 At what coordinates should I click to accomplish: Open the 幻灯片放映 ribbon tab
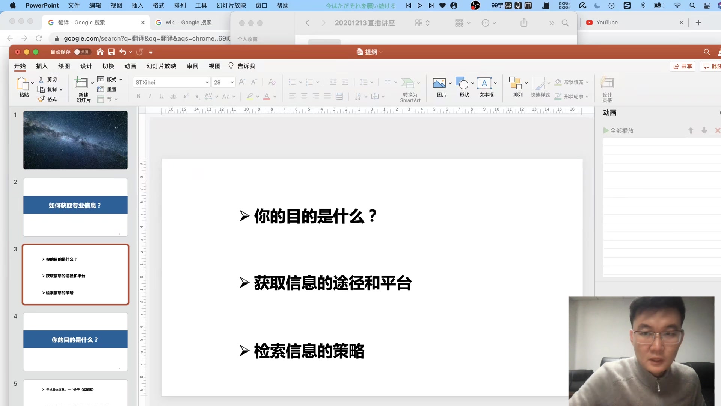click(161, 66)
